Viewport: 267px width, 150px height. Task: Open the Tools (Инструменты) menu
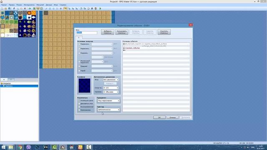pyautogui.click(x=29, y=5)
